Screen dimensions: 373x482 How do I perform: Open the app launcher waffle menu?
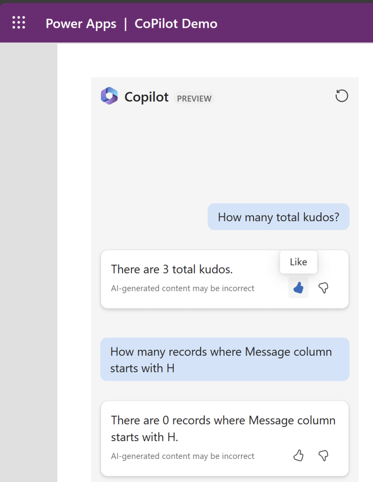tap(19, 23)
